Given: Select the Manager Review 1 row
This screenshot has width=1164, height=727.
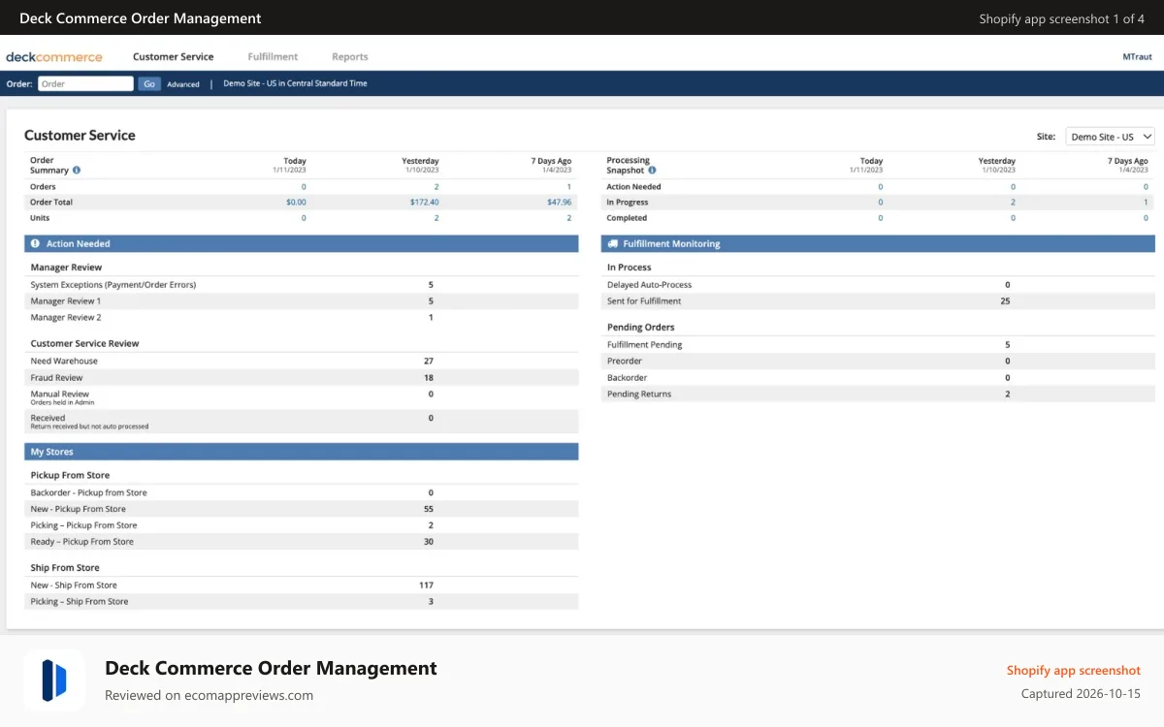Looking at the screenshot, I should click(302, 301).
